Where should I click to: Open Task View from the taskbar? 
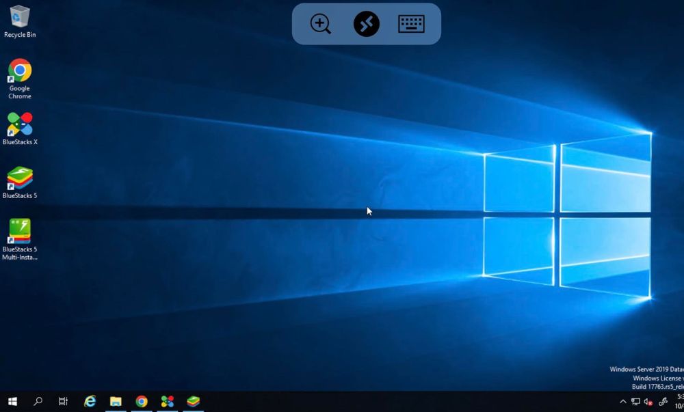(x=63, y=402)
